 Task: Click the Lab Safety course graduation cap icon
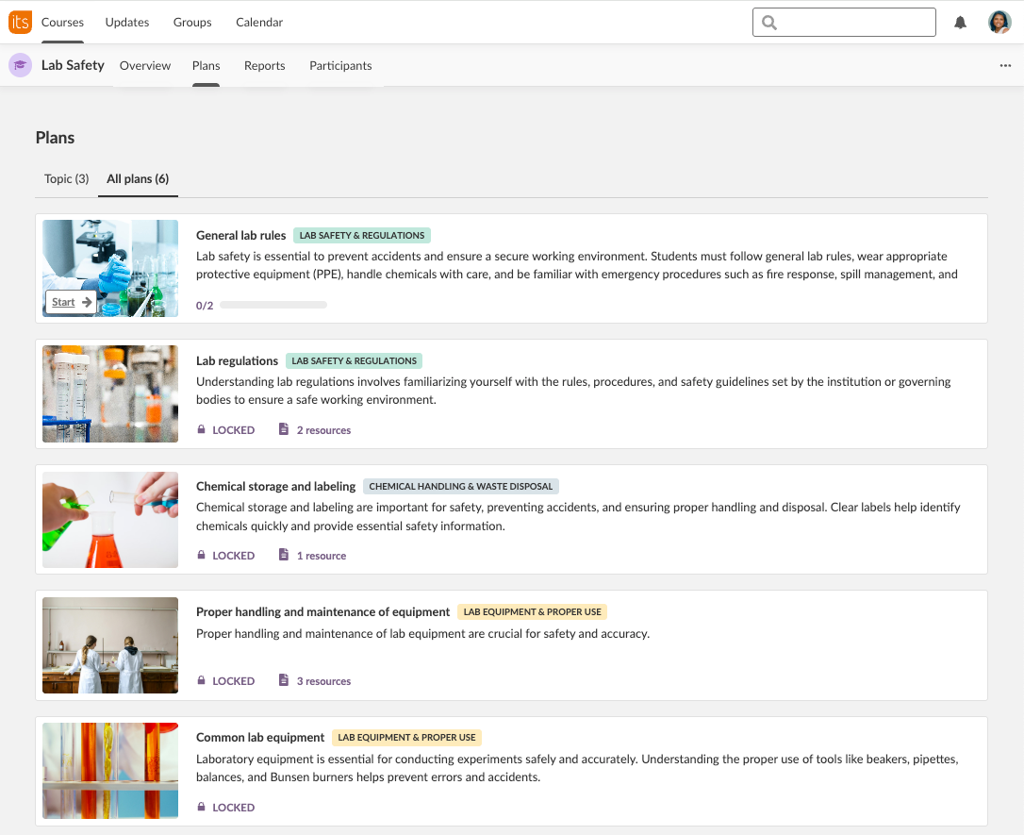pyautogui.click(x=20, y=66)
